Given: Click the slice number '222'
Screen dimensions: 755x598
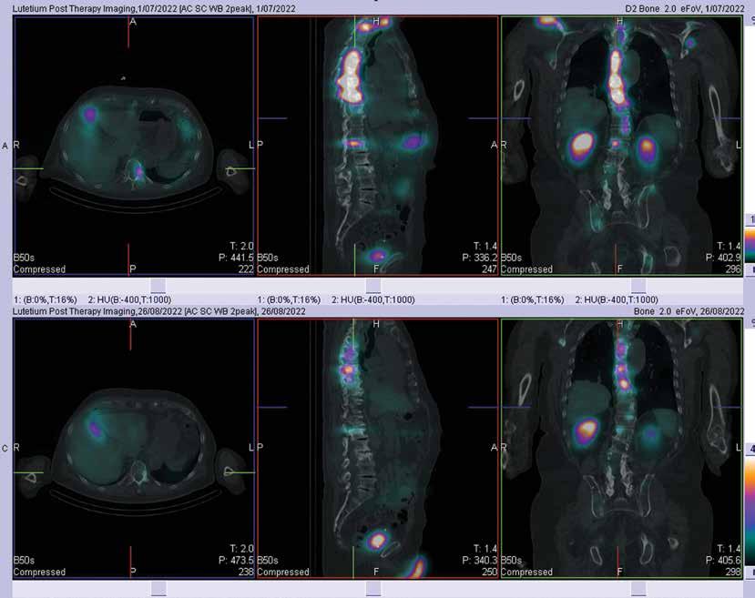Looking at the screenshot, I should point(246,269).
